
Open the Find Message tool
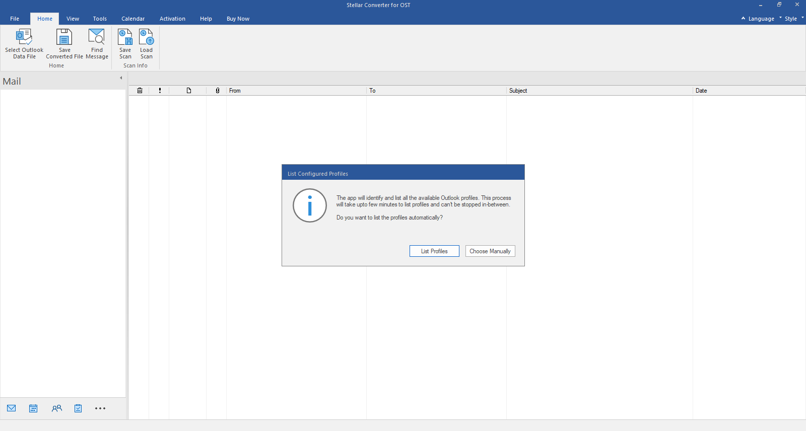97,38
